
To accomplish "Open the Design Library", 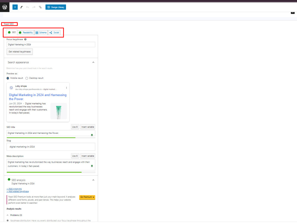I will pyautogui.click(x=56, y=7).
